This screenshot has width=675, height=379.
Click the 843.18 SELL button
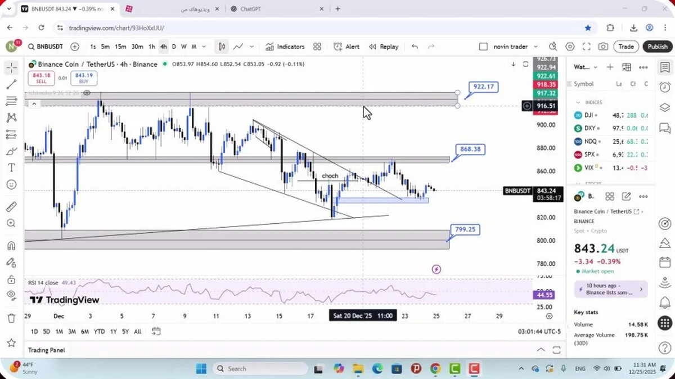point(42,78)
